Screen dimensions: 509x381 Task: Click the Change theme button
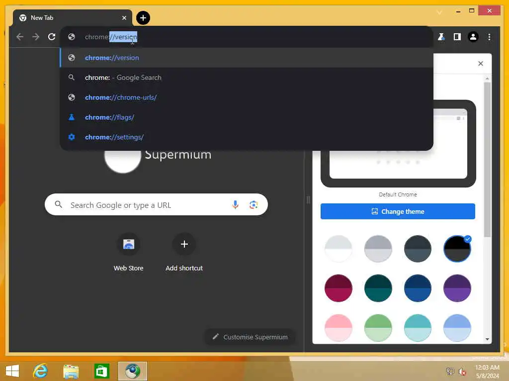click(398, 211)
